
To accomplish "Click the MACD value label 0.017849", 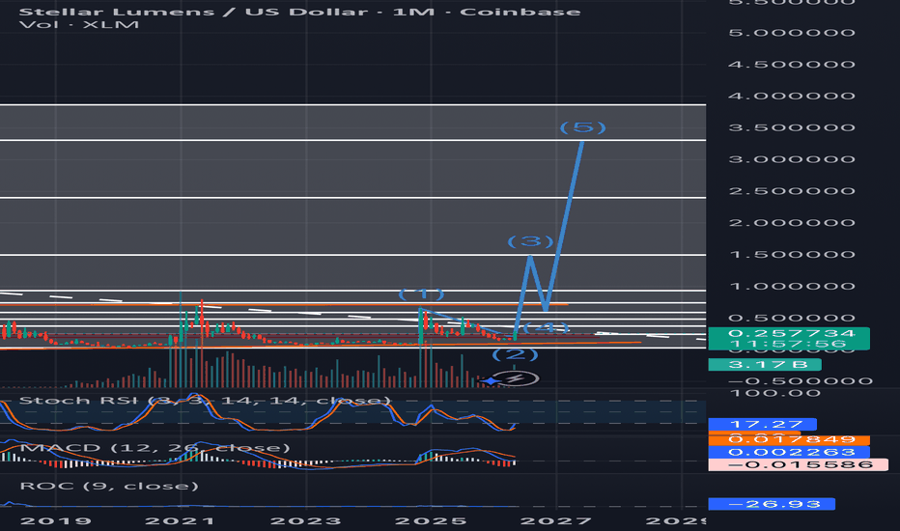I will click(789, 440).
